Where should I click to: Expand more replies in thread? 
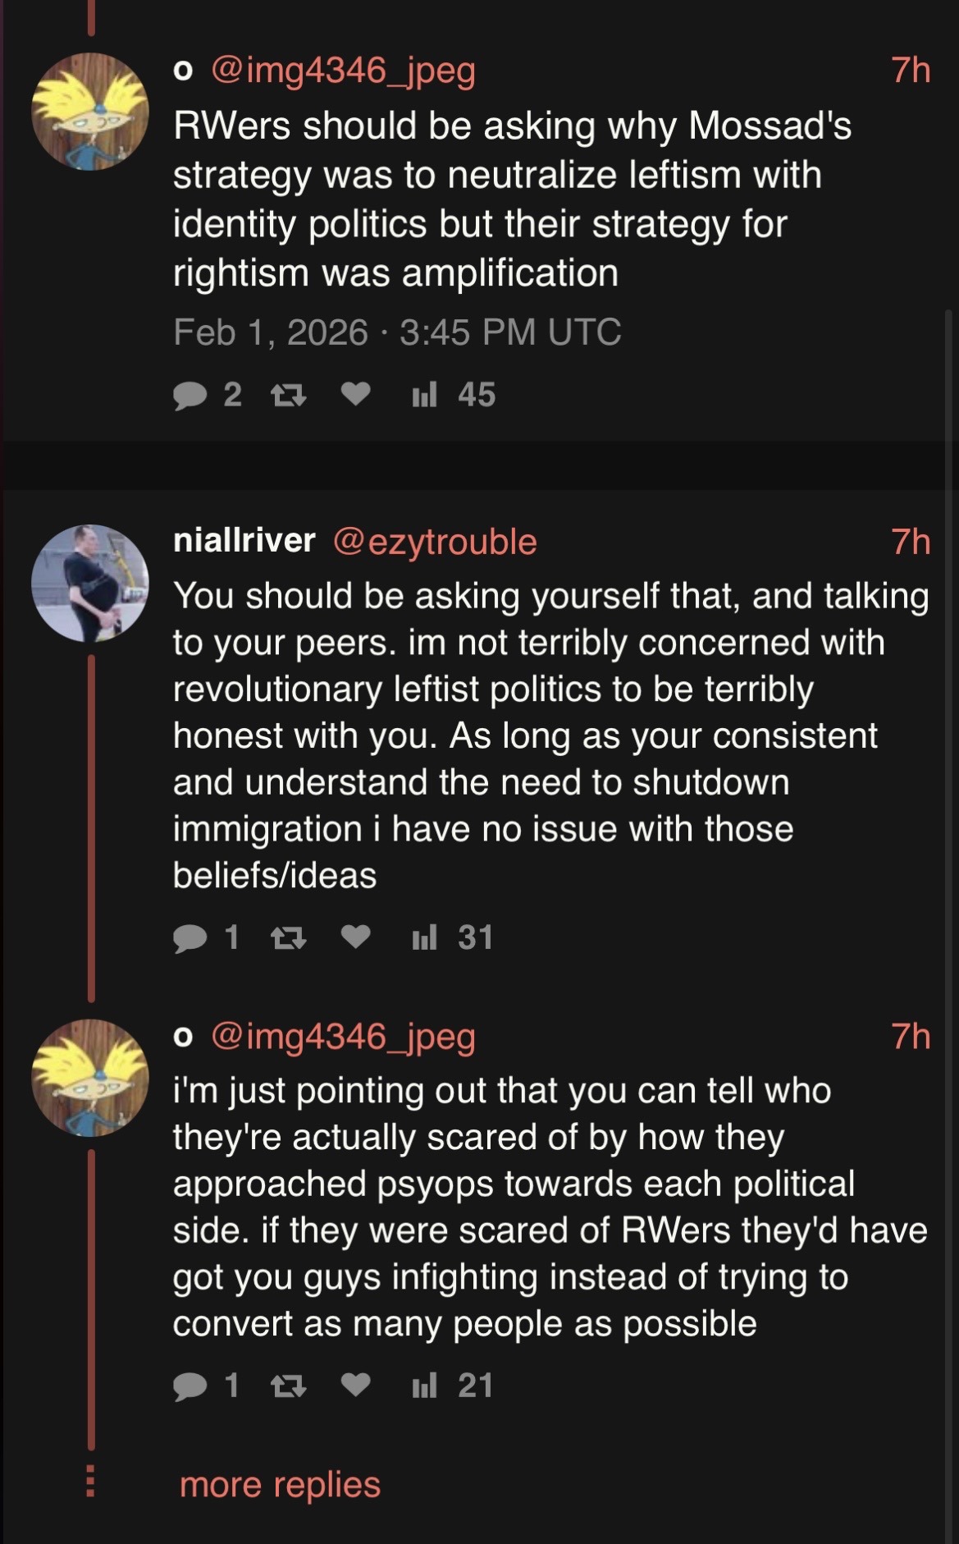pyautogui.click(x=280, y=1484)
